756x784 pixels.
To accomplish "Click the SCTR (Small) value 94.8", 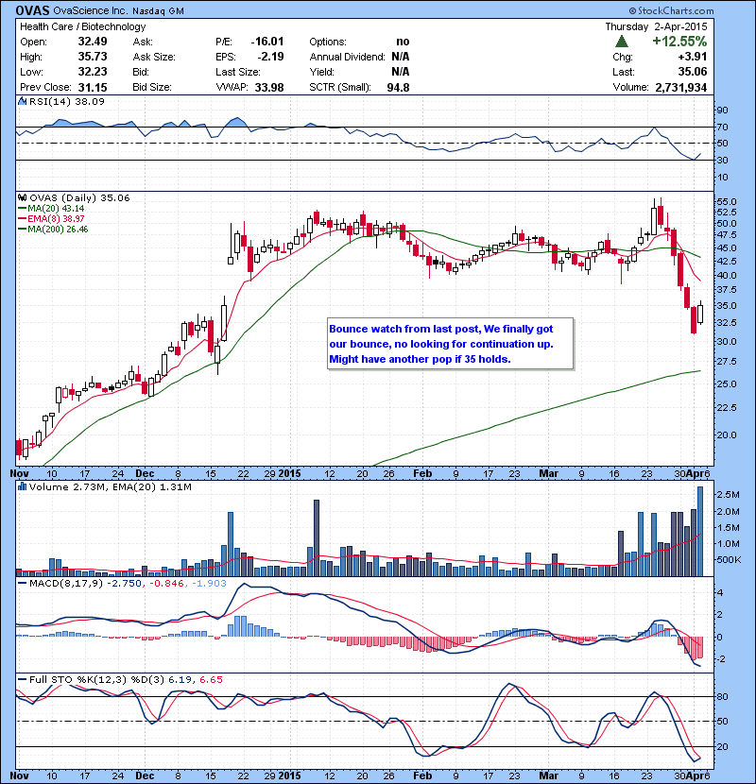I will click(398, 87).
